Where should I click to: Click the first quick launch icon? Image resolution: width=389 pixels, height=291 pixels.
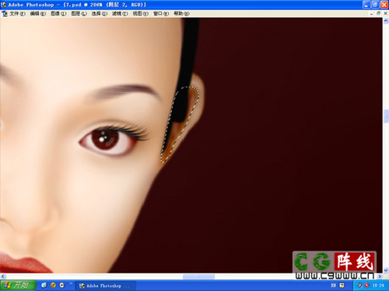tap(44, 286)
